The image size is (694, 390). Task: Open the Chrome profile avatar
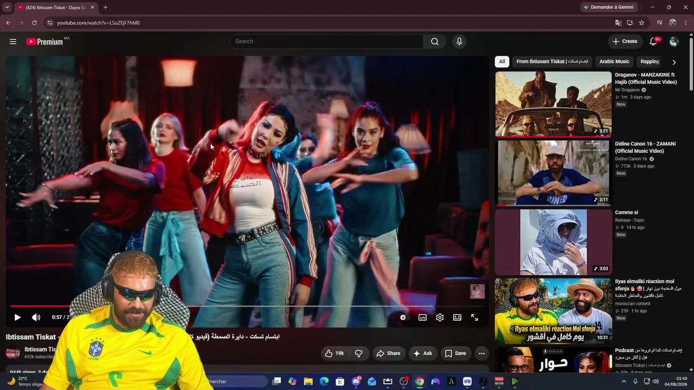tap(673, 23)
